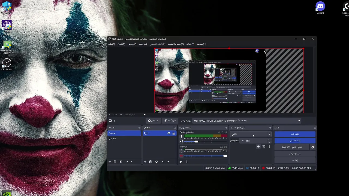Viewport: 349px width, 196px height.
Task: Unmute Mic/Aux with the red speaker icon
Action: pyautogui.click(x=181, y=156)
